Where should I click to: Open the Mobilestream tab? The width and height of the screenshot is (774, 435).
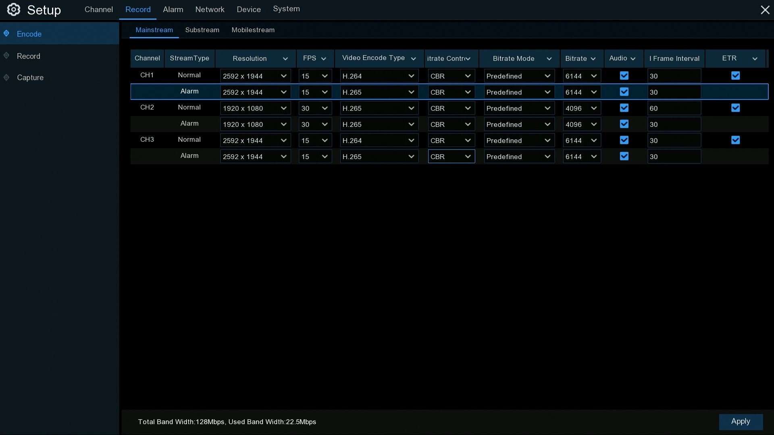253,30
